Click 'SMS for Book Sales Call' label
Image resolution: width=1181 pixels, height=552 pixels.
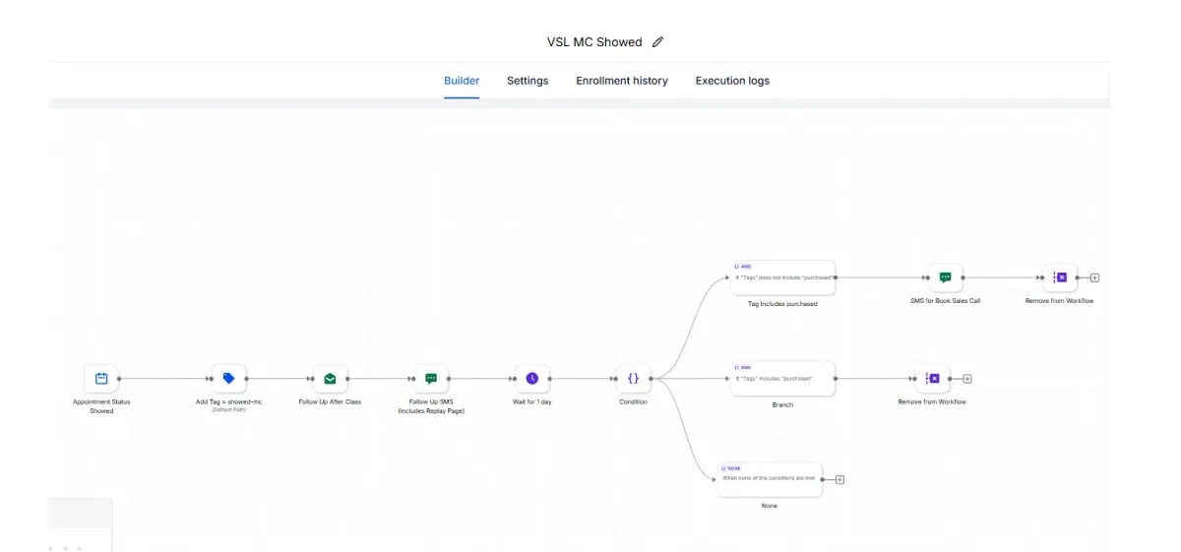click(x=945, y=301)
